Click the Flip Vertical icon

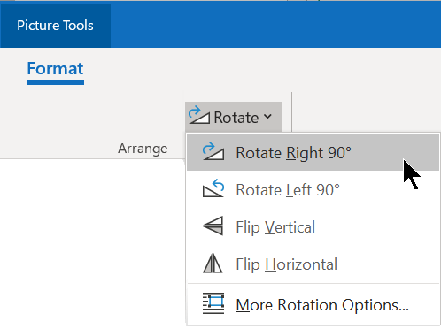[213, 226]
